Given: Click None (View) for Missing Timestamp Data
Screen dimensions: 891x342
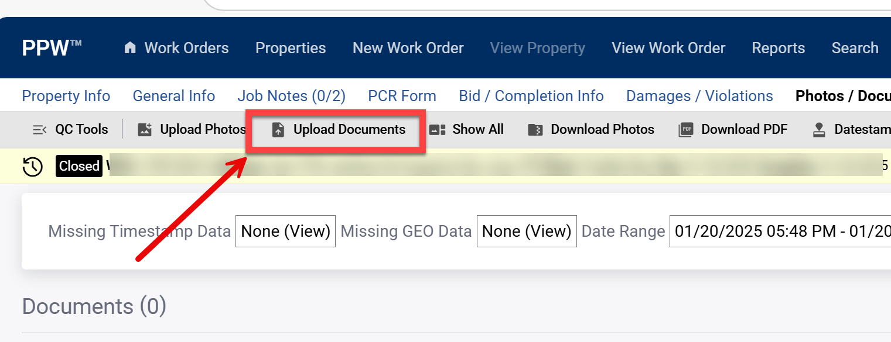Looking at the screenshot, I should [285, 232].
